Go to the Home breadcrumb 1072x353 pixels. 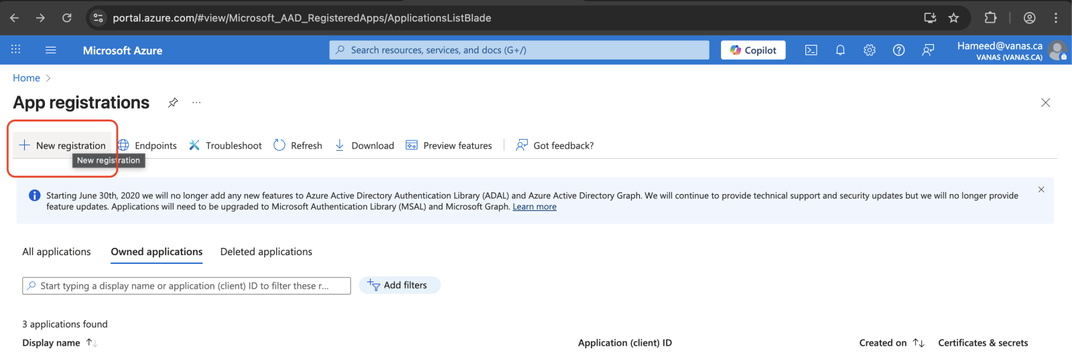click(x=26, y=78)
